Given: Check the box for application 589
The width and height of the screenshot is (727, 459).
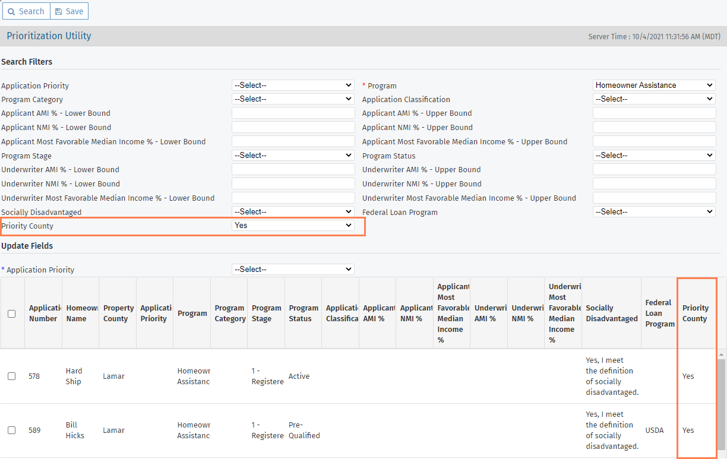Looking at the screenshot, I should click(x=12, y=430).
